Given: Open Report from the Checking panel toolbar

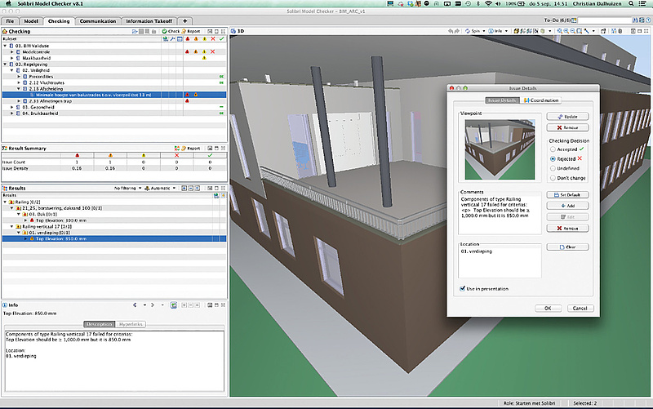Looking at the screenshot, I should pos(191,31).
